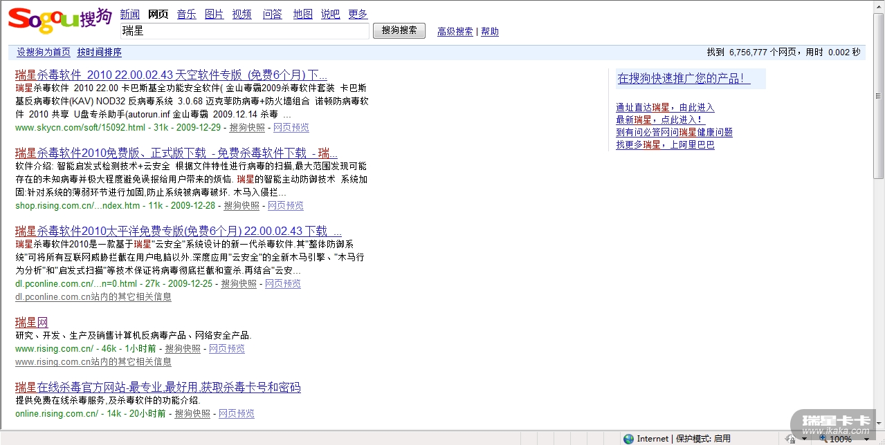
Task: Open 高级搜索 advanced search
Action: pyautogui.click(x=455, y=32)
